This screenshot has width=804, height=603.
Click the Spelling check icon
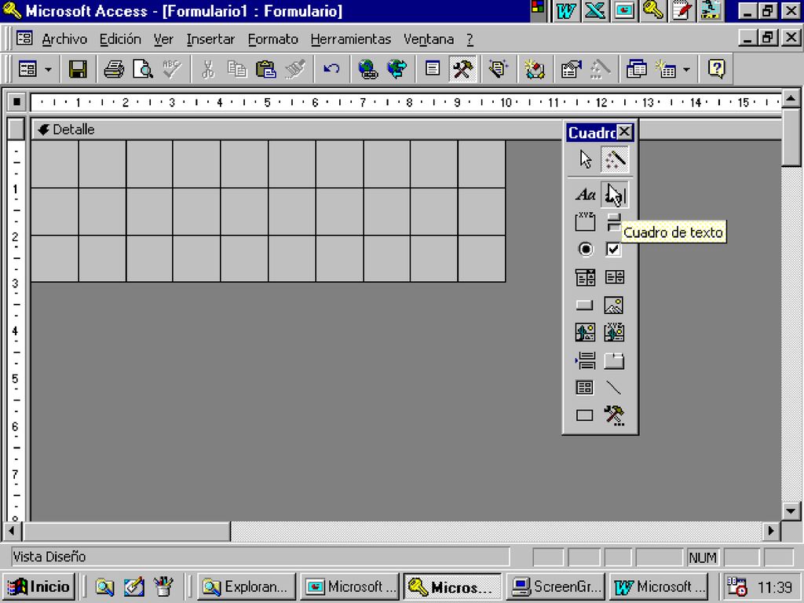pyautogui.click(x=171, y=69)
